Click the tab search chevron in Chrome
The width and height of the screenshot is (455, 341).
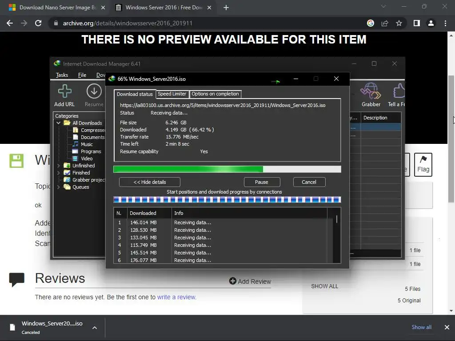(x=383, y=6)
